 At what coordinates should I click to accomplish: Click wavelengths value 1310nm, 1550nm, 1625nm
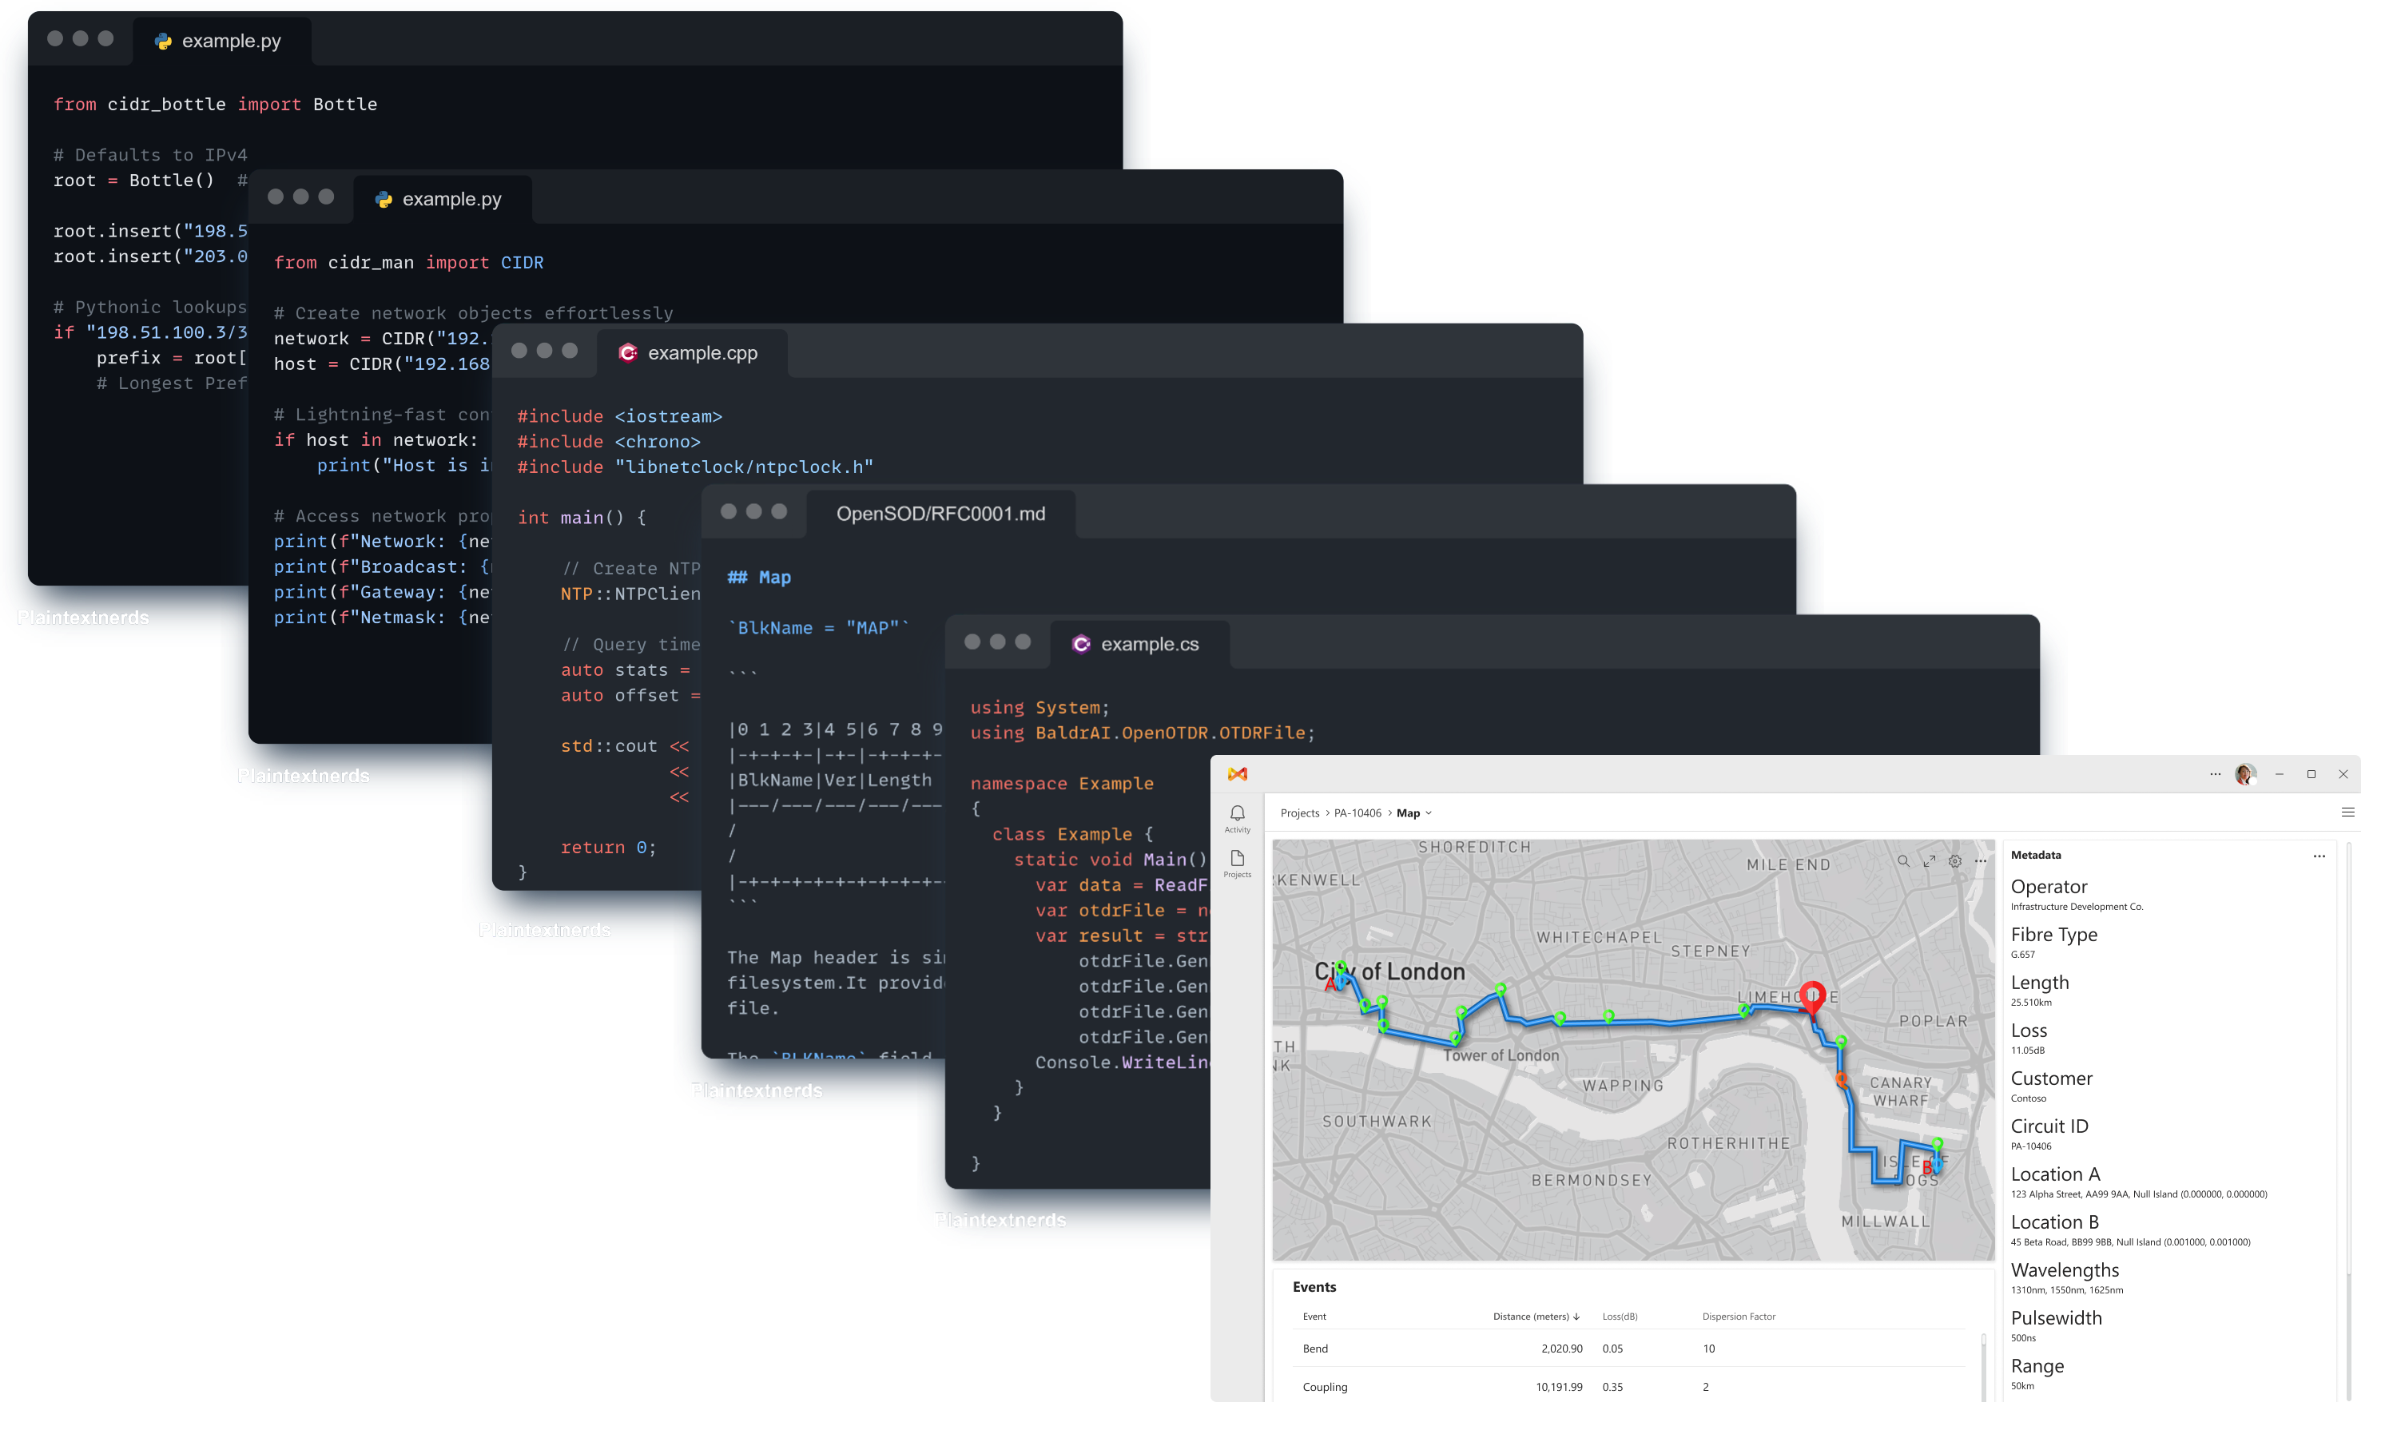[2066, 1289]
